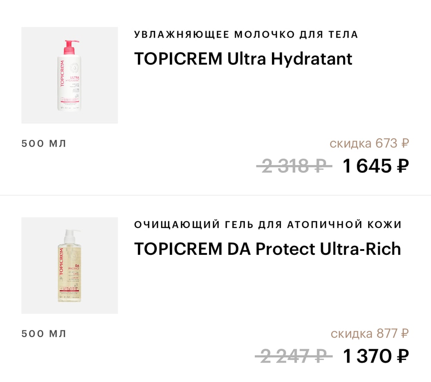The height and width of the screenshot is (382, 431).
Task: Click the crossed-out 2 247 ₽ price
Action: 294,356
